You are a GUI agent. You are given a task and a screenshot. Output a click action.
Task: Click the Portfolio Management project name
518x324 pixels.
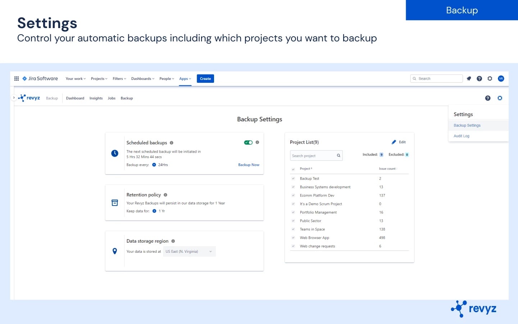pyautogui.click(x=318, y=212)
